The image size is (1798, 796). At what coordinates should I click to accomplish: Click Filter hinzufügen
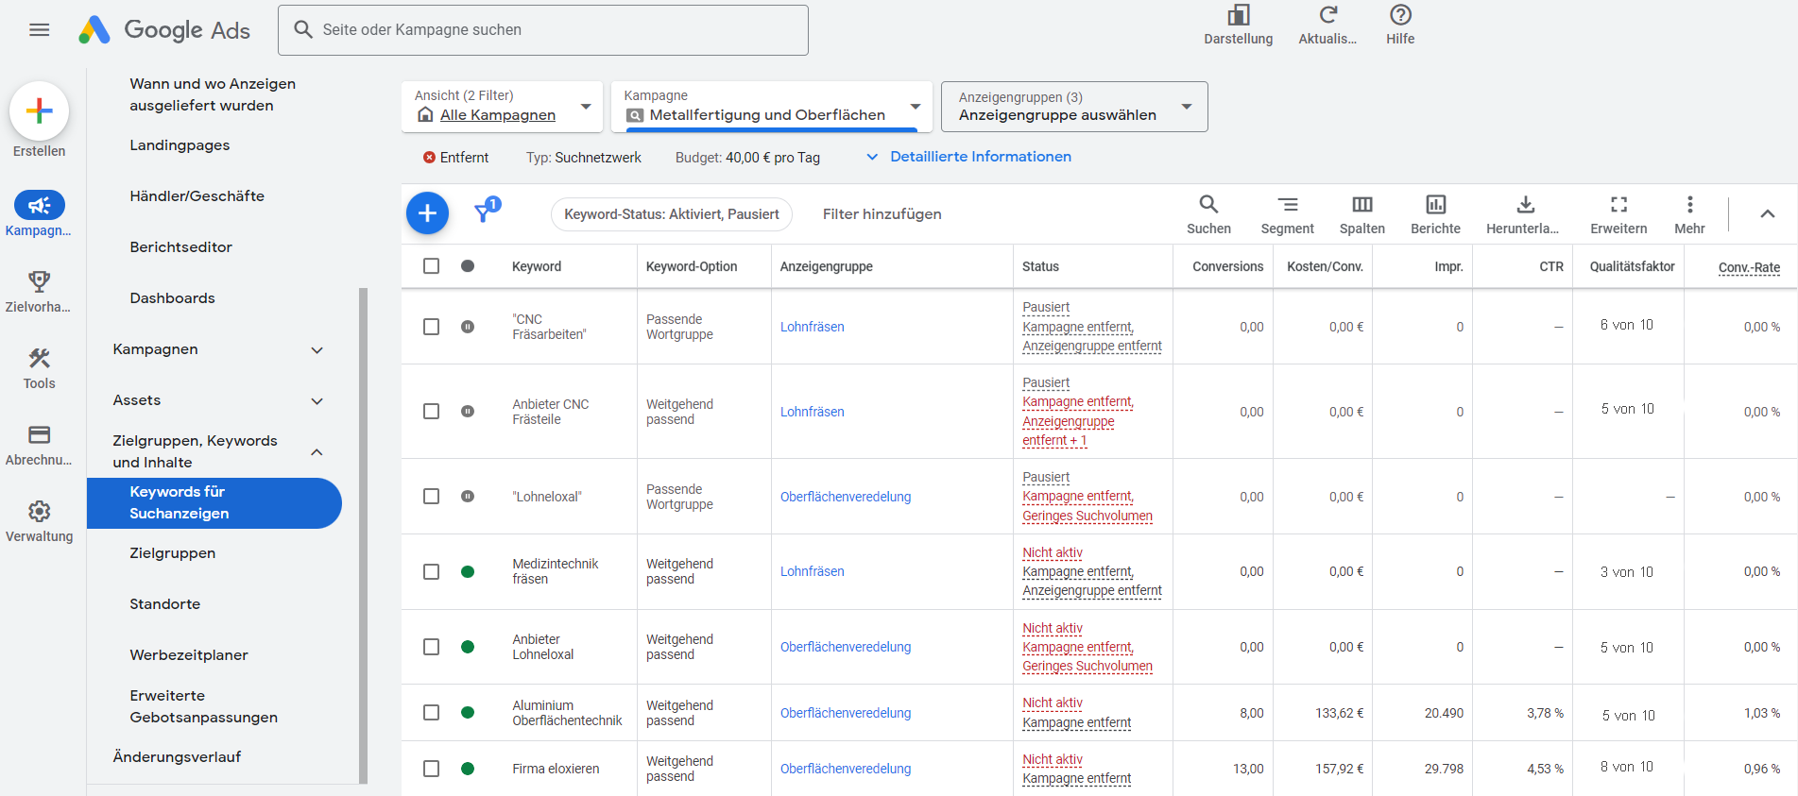pyautogui.click(x=882, y=214)
